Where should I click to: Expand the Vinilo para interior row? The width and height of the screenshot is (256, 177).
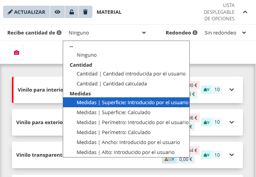231,90
